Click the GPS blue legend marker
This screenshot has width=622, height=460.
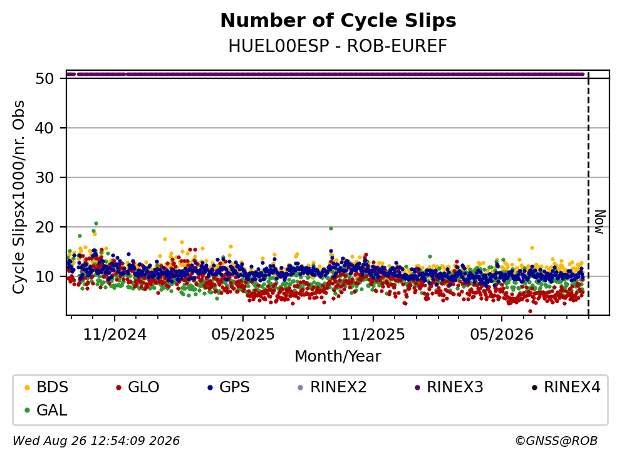pyautogui.click(x=210, y=387)
